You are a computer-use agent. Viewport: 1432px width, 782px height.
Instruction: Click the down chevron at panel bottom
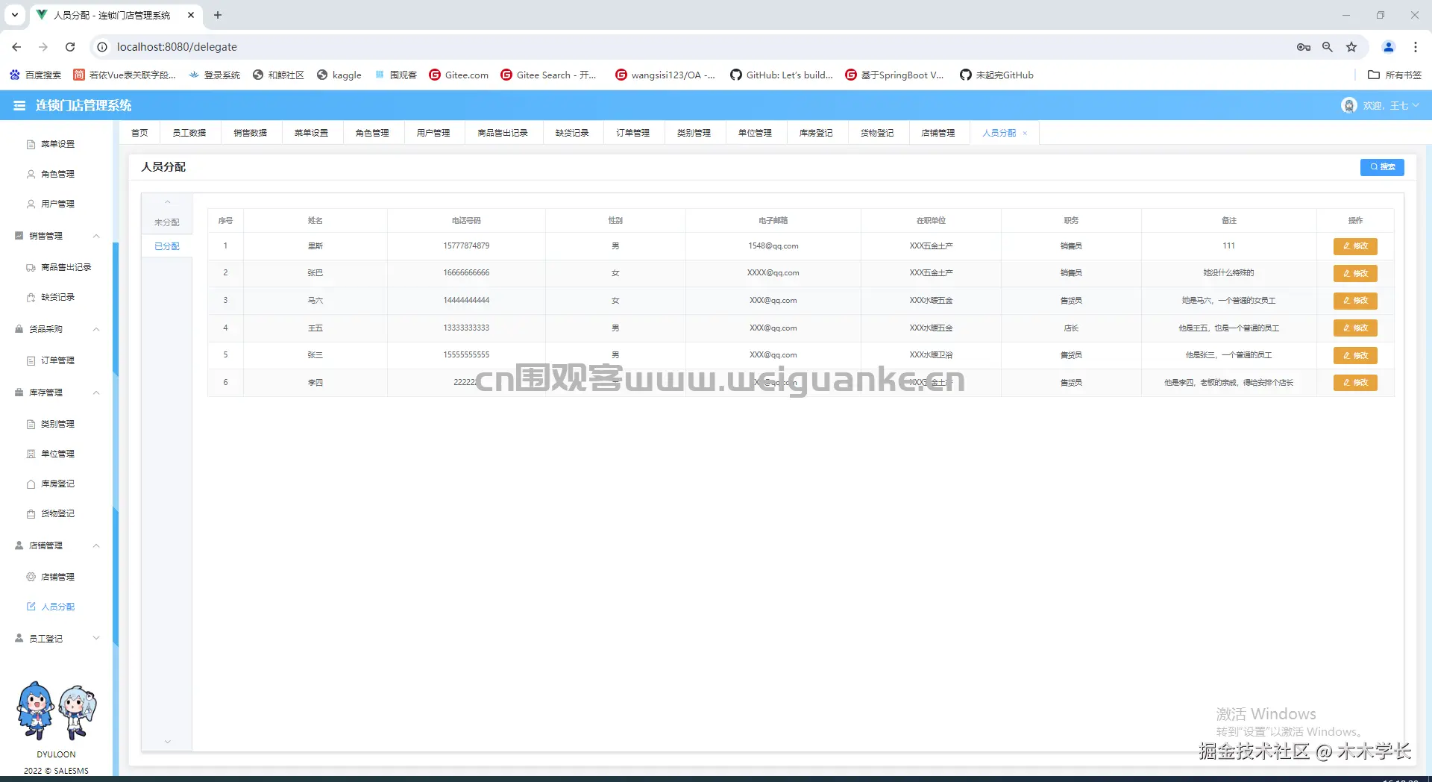[167, 742]
